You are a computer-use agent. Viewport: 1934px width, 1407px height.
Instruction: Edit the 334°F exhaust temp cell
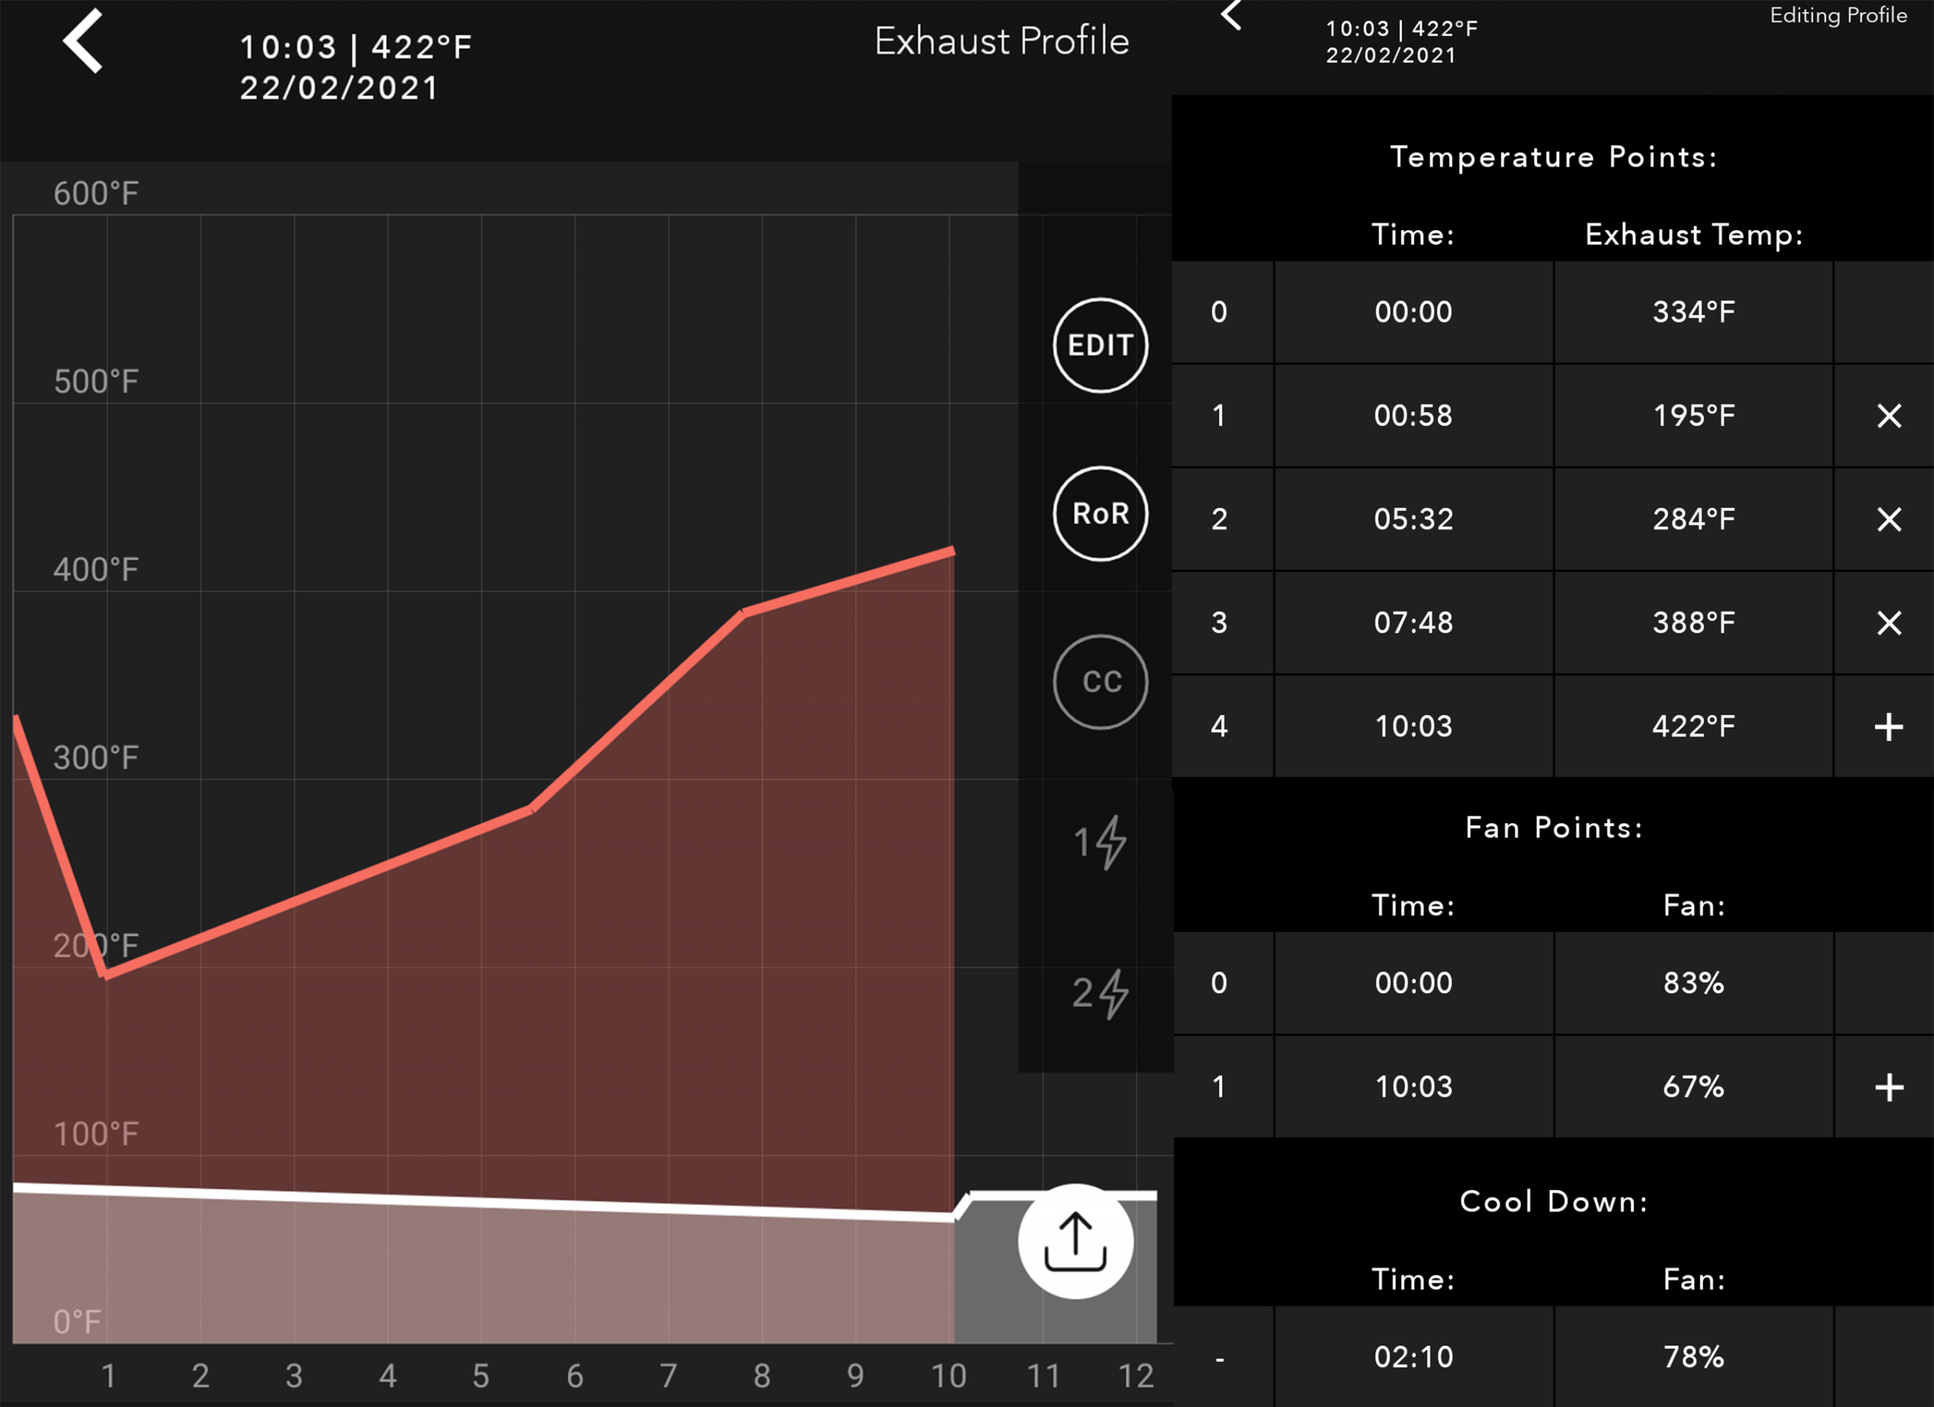coord(1694,312)
